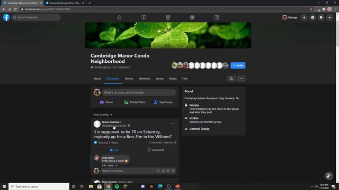Expand the New Activity sort dropdown
The width and height of the screenshot is (339, 190).
click(103, 115)
